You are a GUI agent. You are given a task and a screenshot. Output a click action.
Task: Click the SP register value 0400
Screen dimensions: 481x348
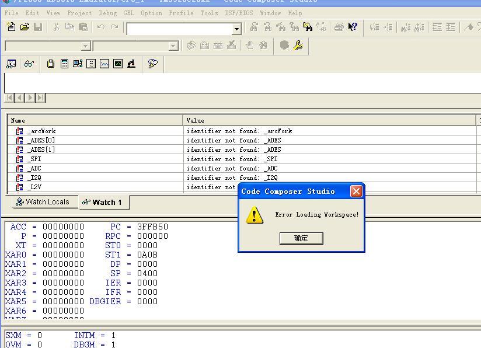click(x=147, y=273)
